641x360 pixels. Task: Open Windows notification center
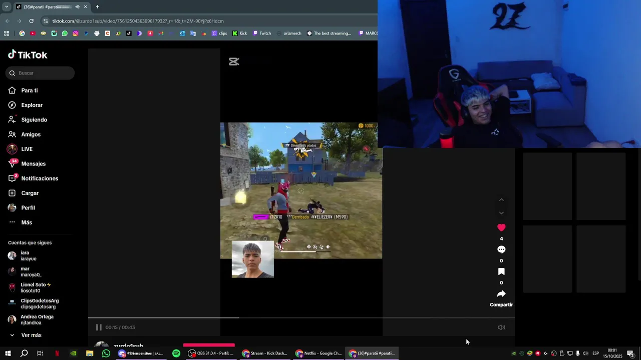pyautogui.click(x=630, y=353)
